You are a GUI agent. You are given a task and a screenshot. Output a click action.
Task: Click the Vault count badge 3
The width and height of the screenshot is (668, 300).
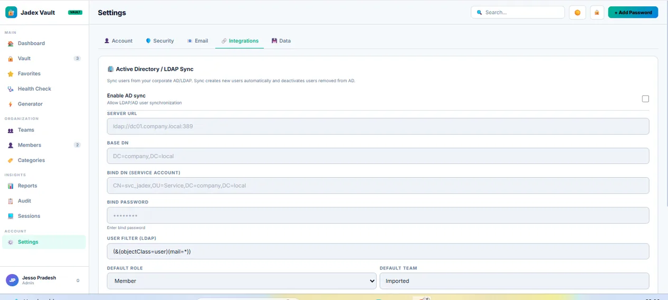click(78, 59)
